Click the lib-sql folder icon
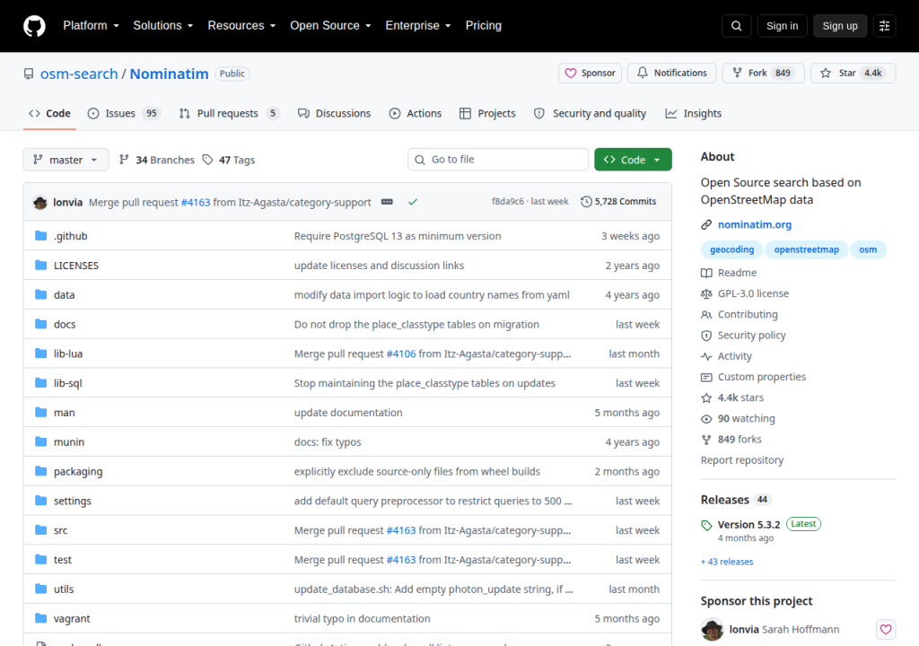 tap(40, 383)
